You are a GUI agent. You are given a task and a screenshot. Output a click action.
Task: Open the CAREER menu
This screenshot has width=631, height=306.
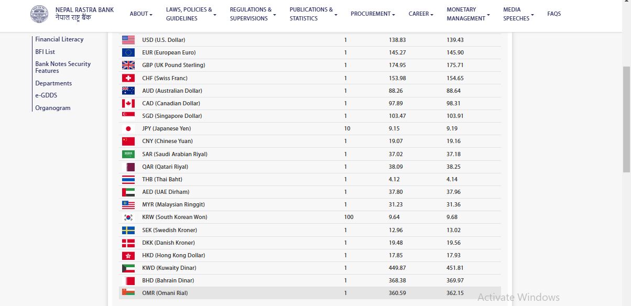[421, 14]
